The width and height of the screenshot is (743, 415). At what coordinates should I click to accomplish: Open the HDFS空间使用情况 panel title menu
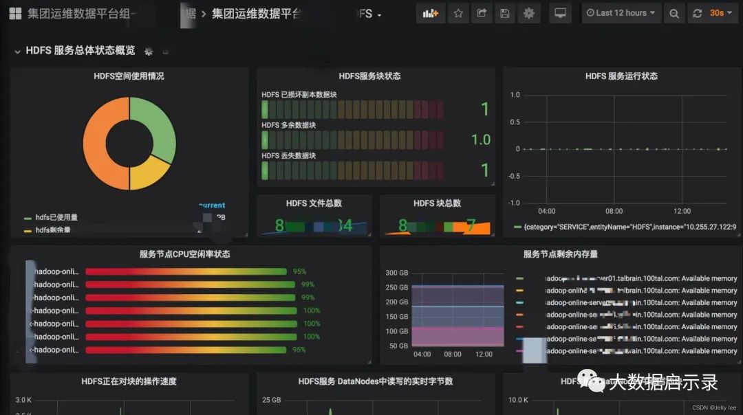coord(129,76)
